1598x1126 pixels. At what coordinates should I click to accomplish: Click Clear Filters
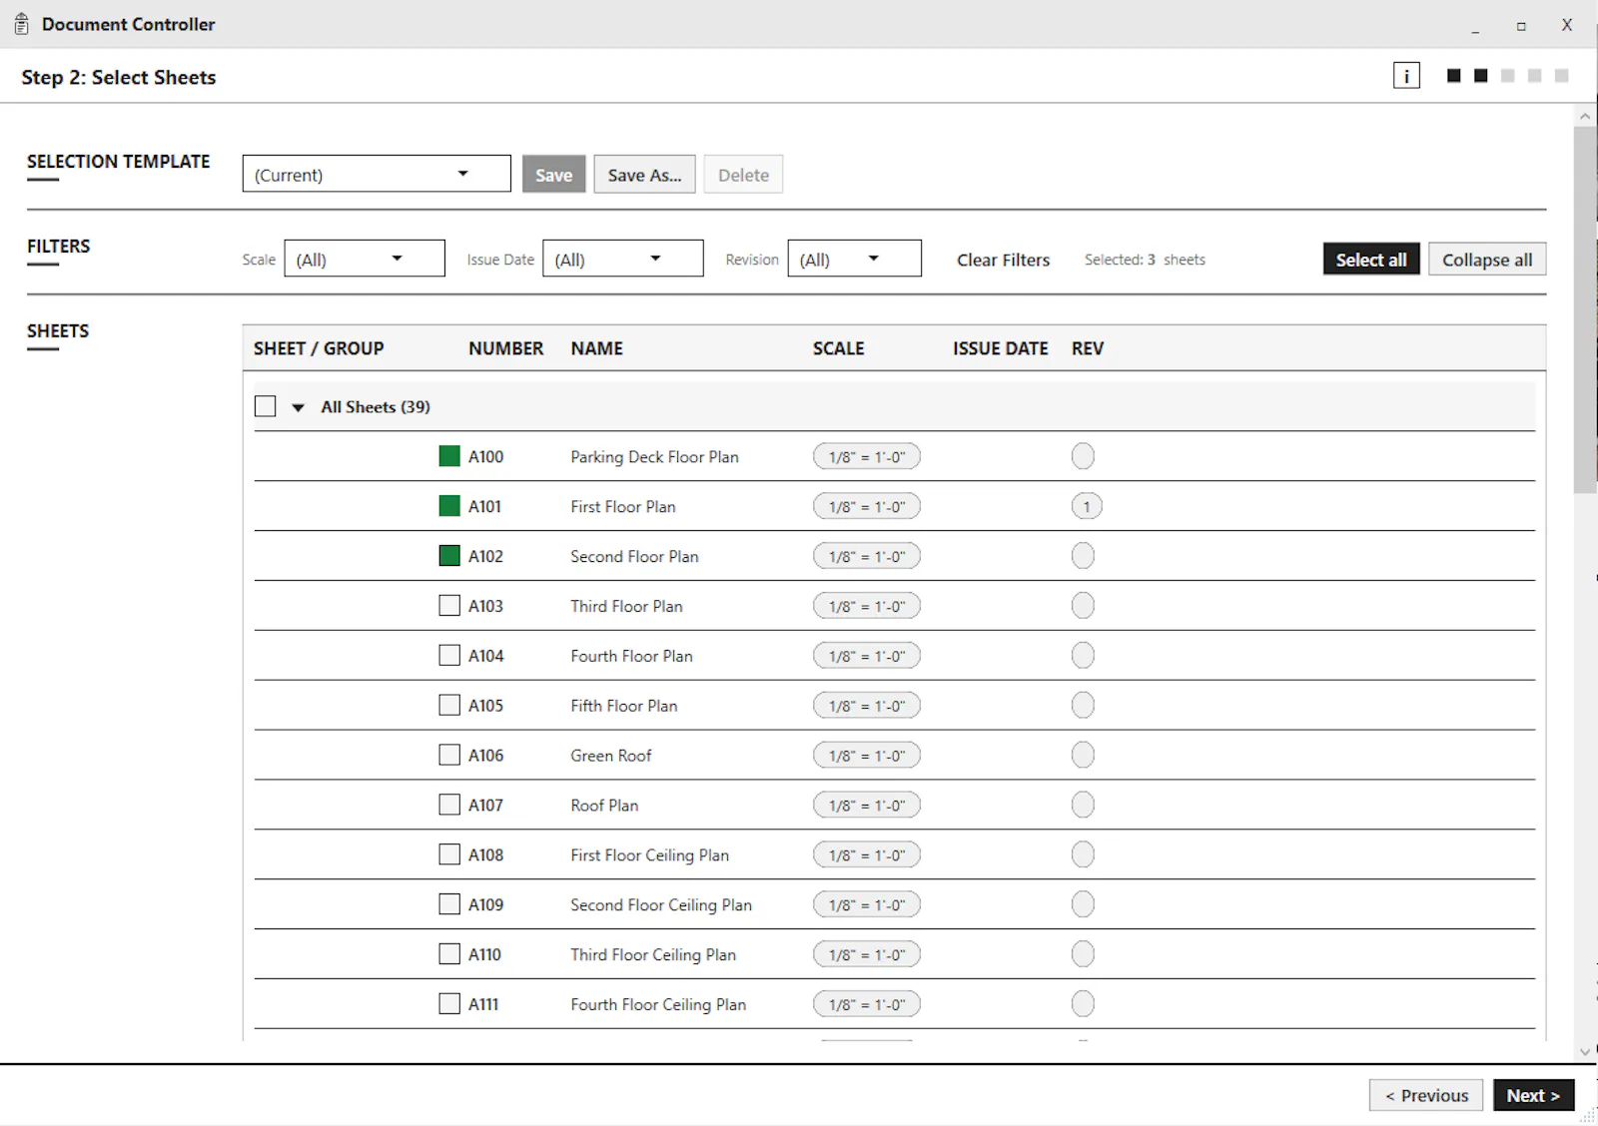tap(1003, 260)
